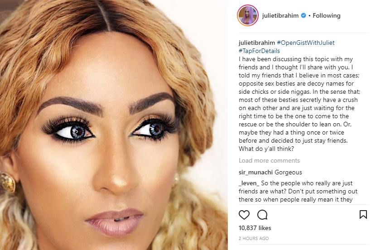Toggle the Following status button
Screen dimensions: 371x250
[327, 15]
